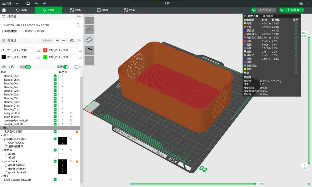The width and height of the screenshot is (312, 187).
Task: Edit filament 4 X1C_PLA preset
Action: [x=80, y=57]
